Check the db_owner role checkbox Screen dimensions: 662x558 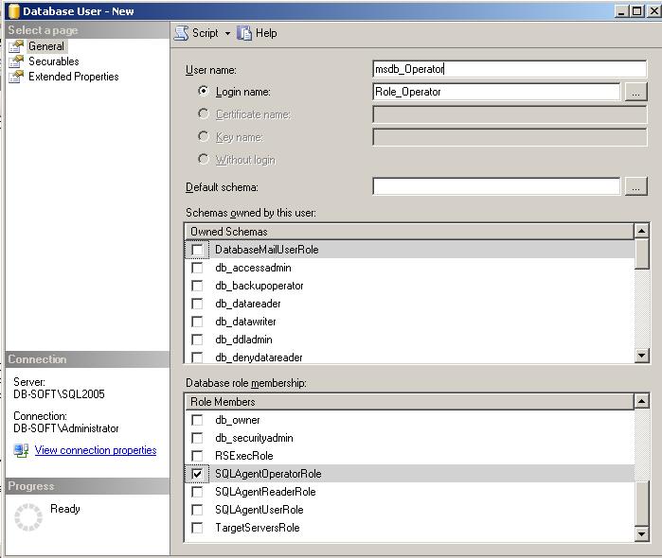point(197,420)
